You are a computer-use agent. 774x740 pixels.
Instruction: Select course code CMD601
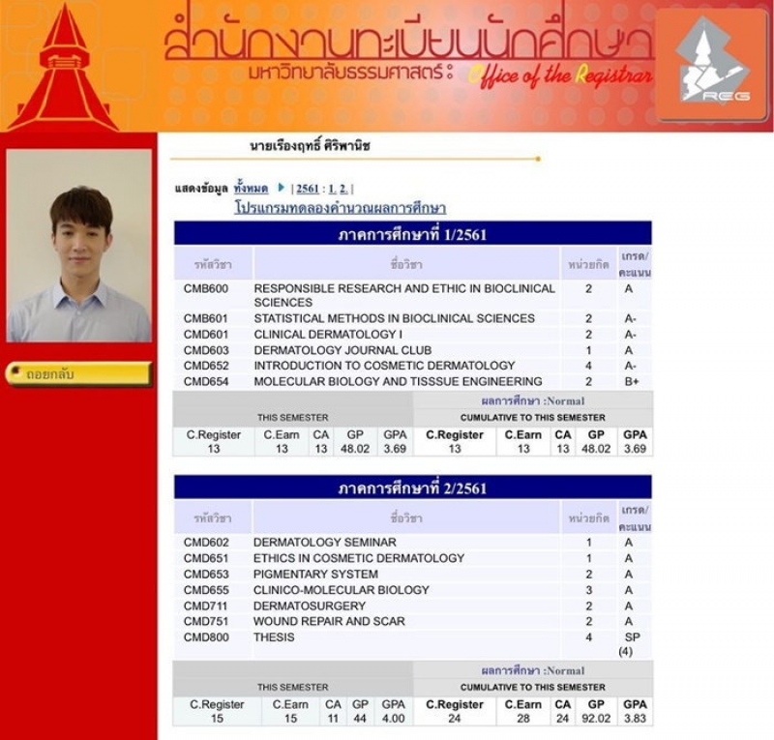206,335
